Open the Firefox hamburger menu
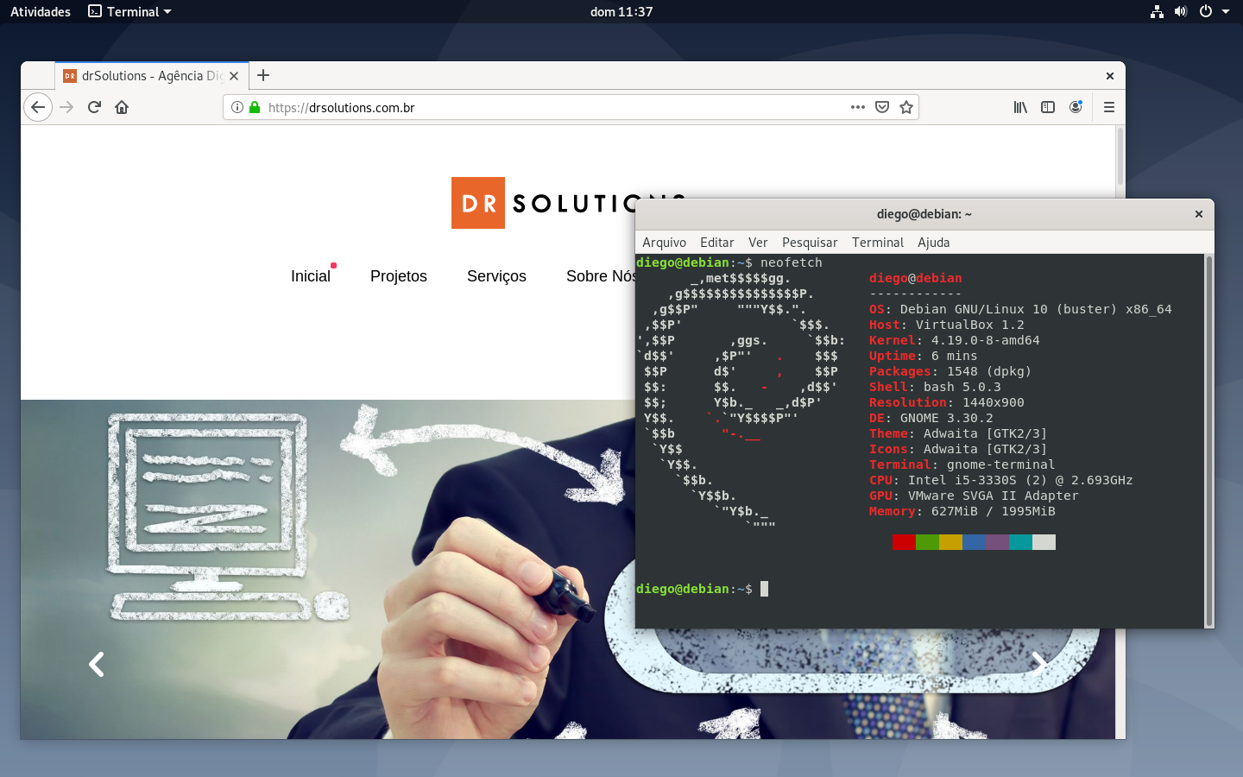Viewport: 1243px width, 777px height. click(x=1109, y=107)
